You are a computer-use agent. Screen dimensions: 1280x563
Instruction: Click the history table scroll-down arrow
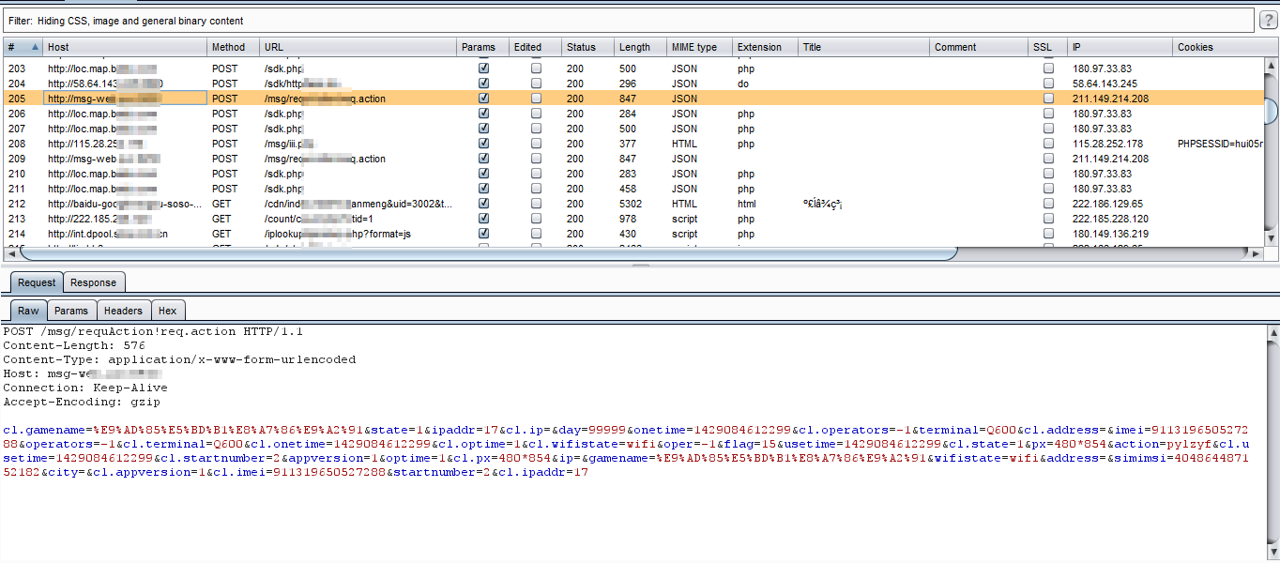click(1271, 238)
